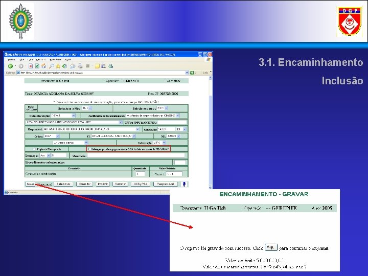Open the Selecione o Ano dropdown
The width and height of the screenshot is (368, 276).
click(163, 108)
